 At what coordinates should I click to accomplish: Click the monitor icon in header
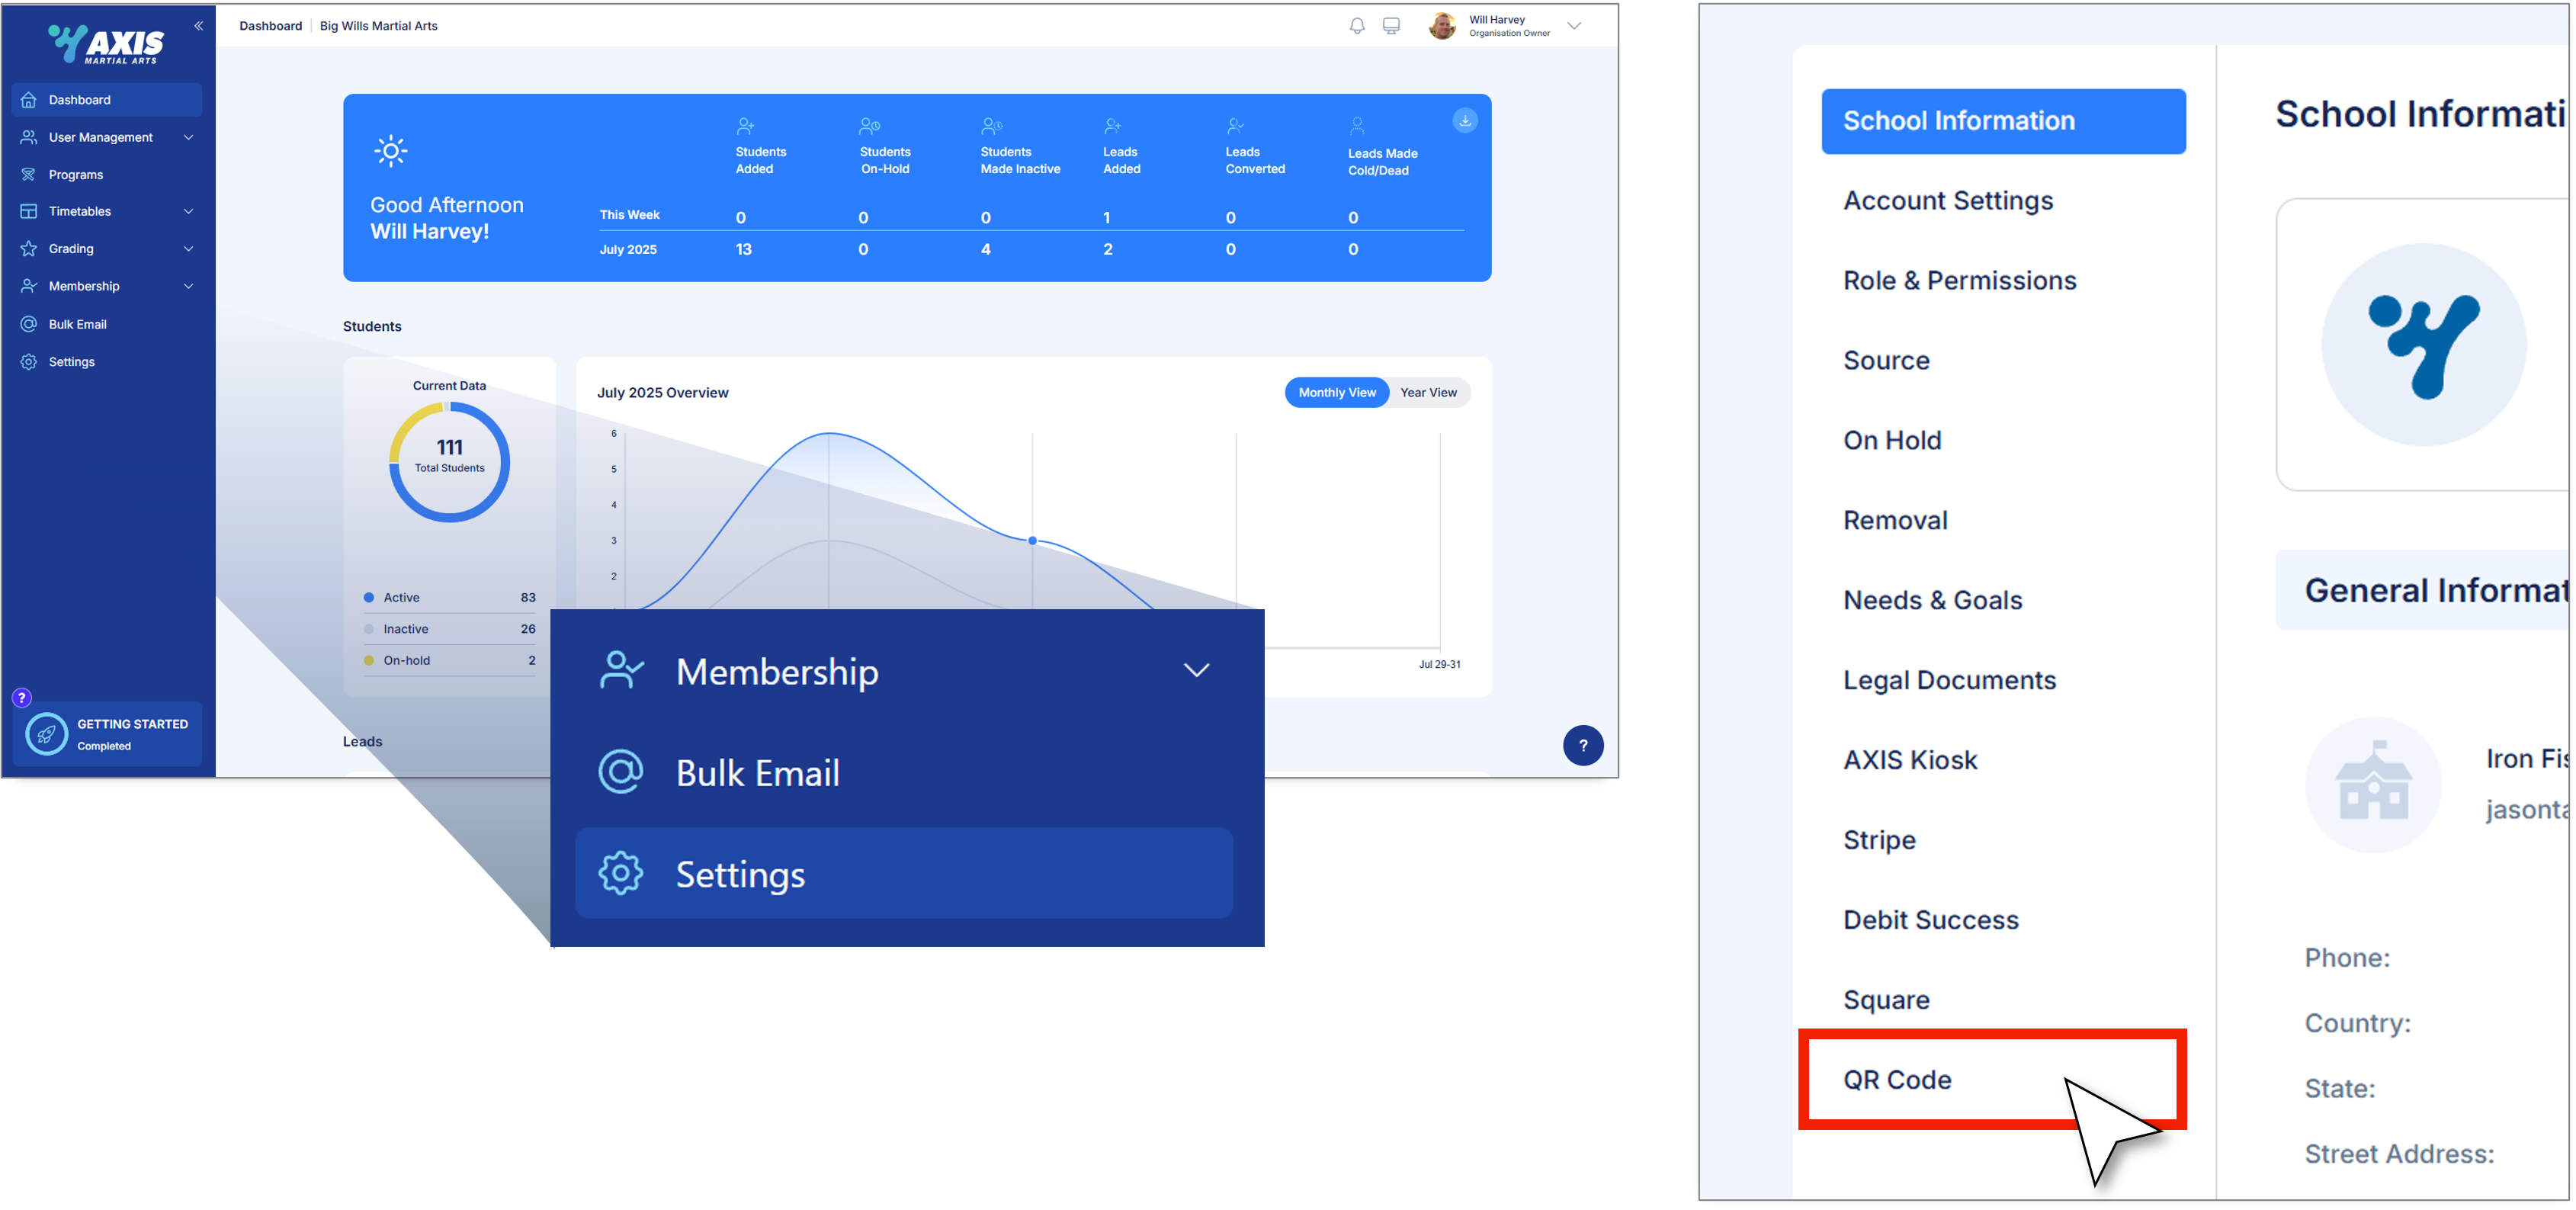tap(1391, 26)
